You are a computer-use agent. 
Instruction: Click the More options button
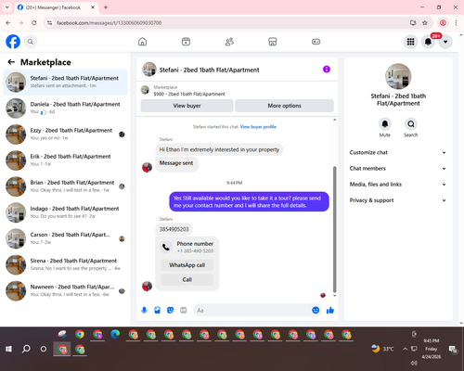pos(284,106)
